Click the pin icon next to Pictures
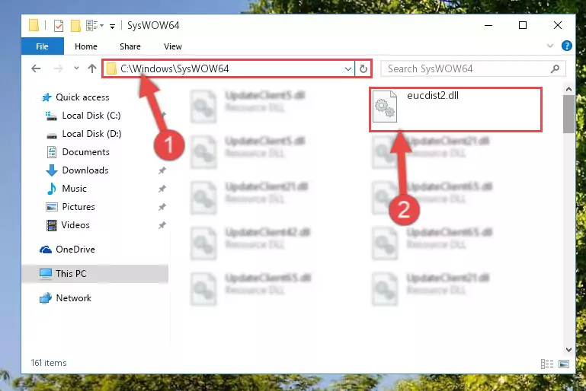586x391 pixels. coord(162,207)
